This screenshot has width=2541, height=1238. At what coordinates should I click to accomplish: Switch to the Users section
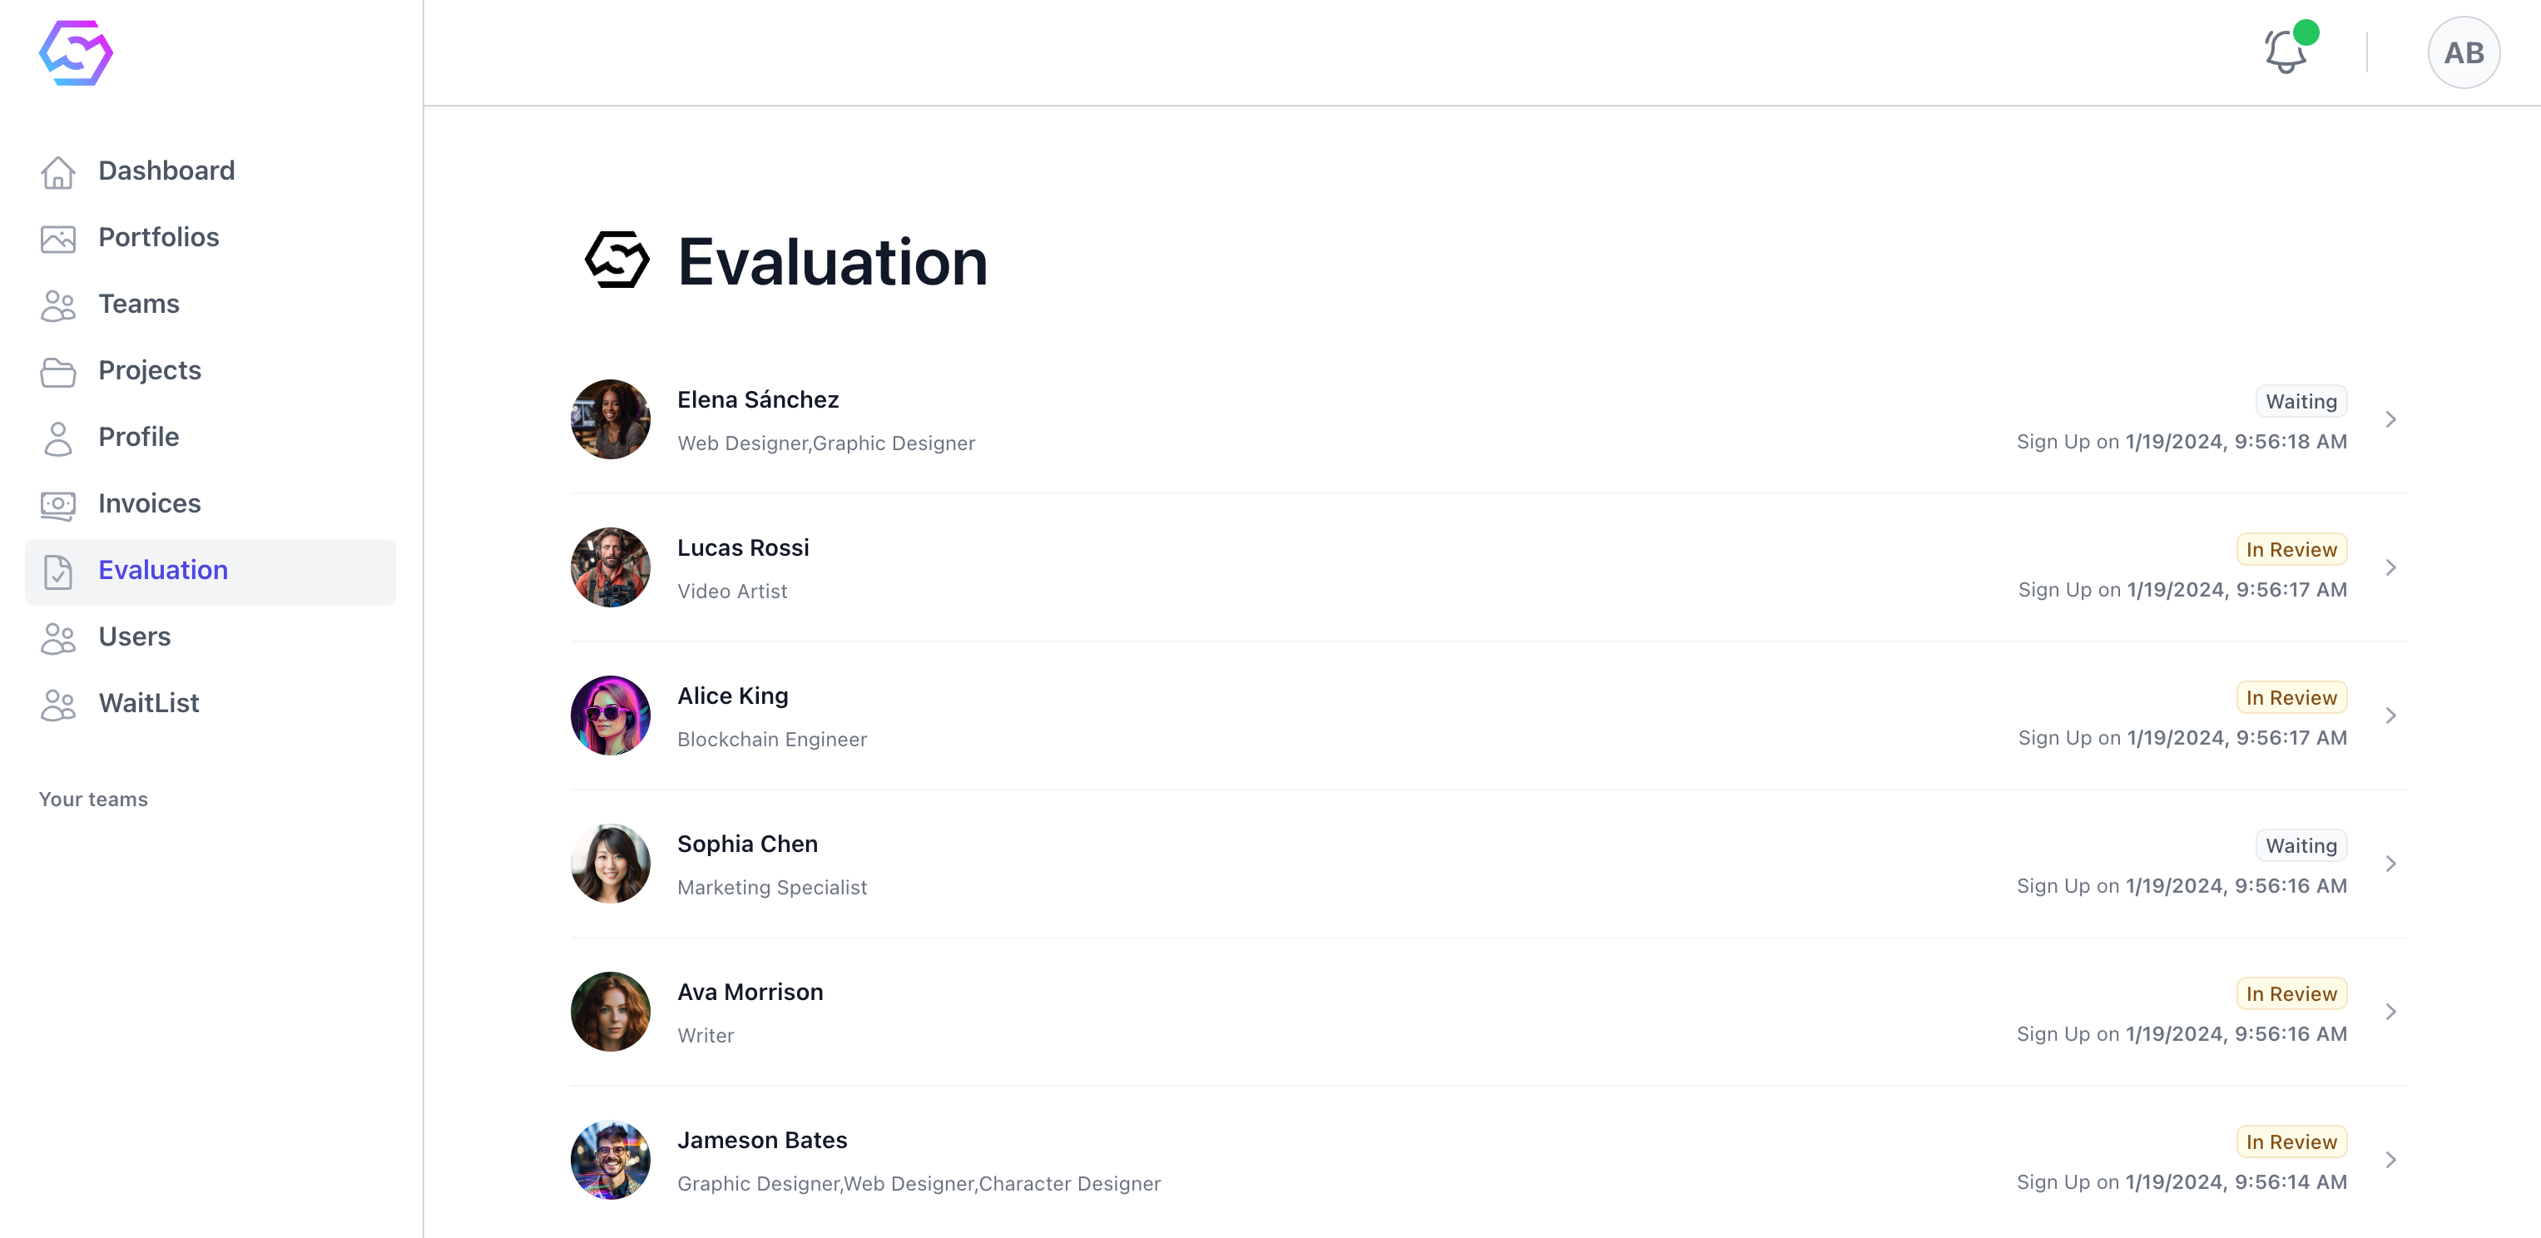(134, 638)
